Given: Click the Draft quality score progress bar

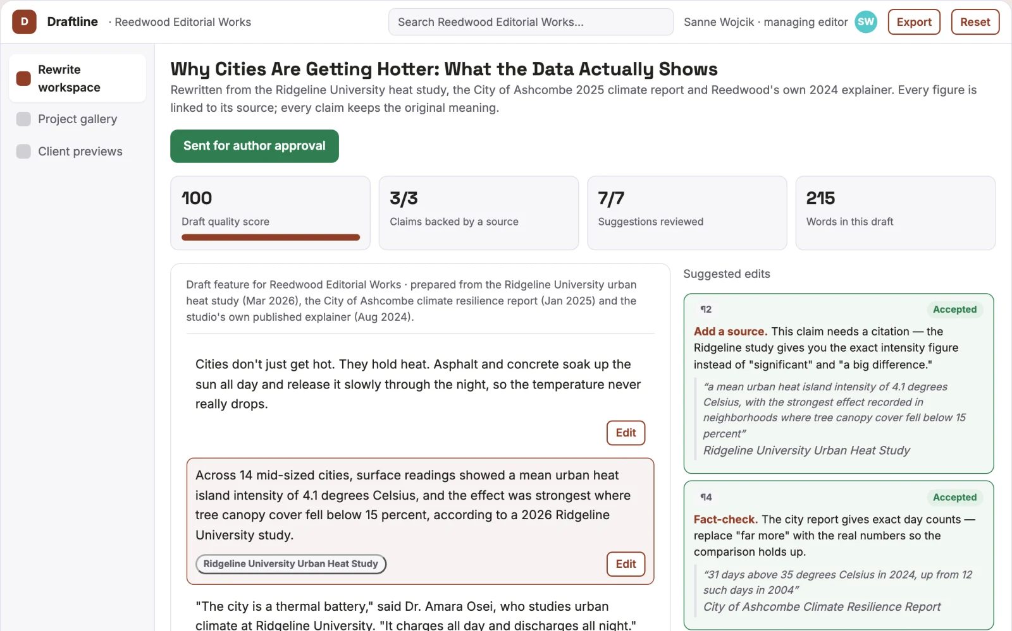Looking at the screenshot, I should click(271, 237).
